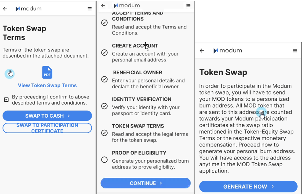The image size is (302, 195).
Task: Open hamburger menu on Token Swap Terms screen
Action: click(x=90, y=9)
